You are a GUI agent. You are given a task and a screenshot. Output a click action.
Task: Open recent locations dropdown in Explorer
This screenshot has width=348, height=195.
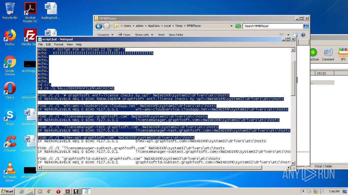tap(111, 26)
